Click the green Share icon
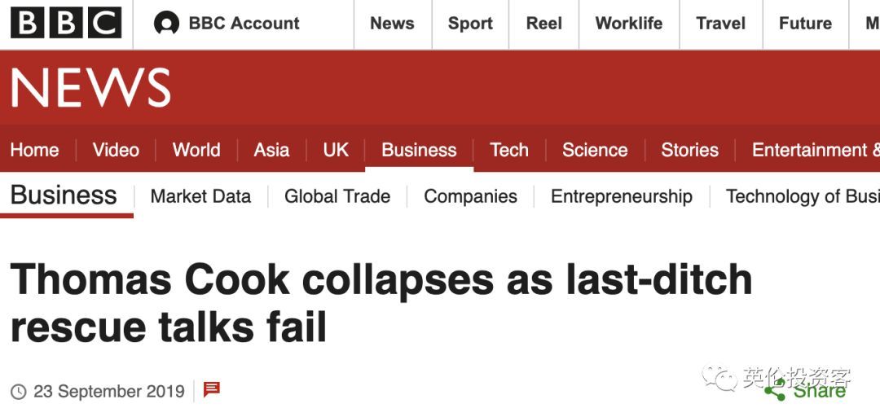The image size is (880, 417). coord(776,391)
